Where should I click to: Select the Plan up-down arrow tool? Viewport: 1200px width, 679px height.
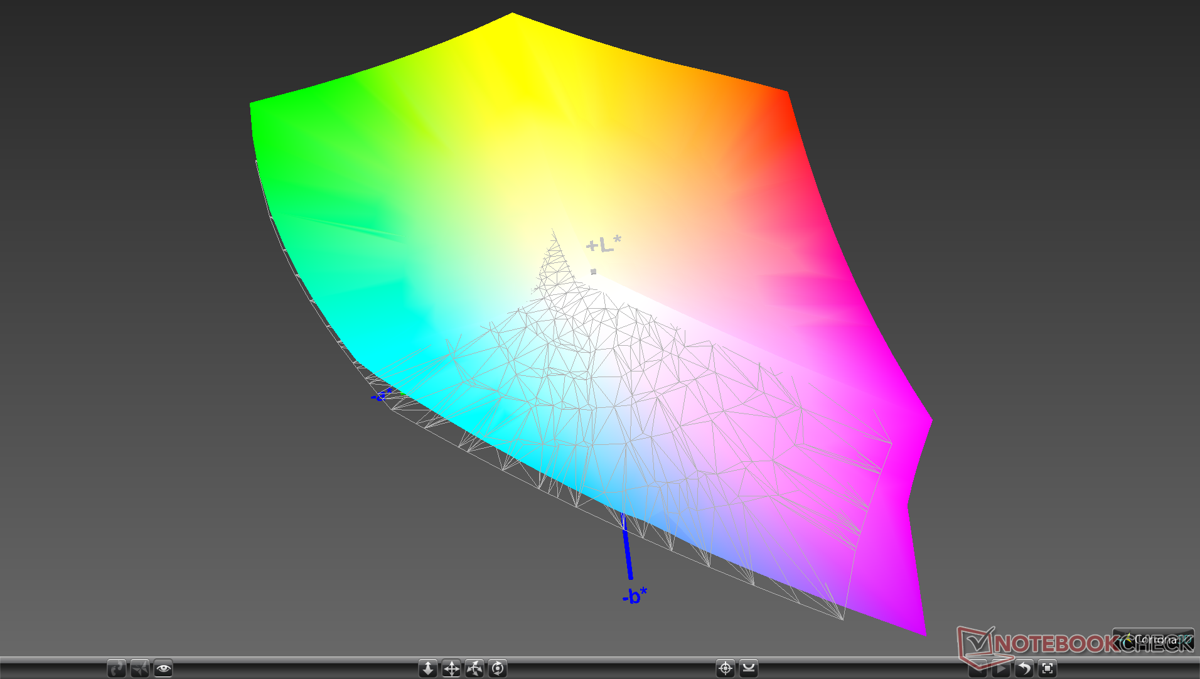[x=428, y=668]
